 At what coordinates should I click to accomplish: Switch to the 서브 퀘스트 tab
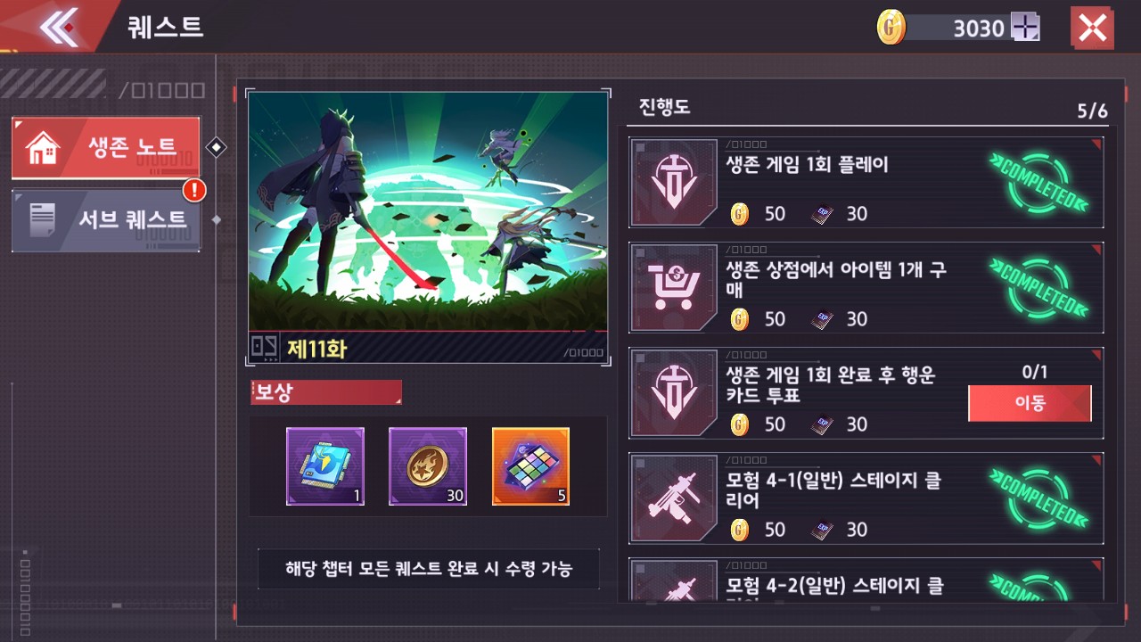(x=106, y=220)
